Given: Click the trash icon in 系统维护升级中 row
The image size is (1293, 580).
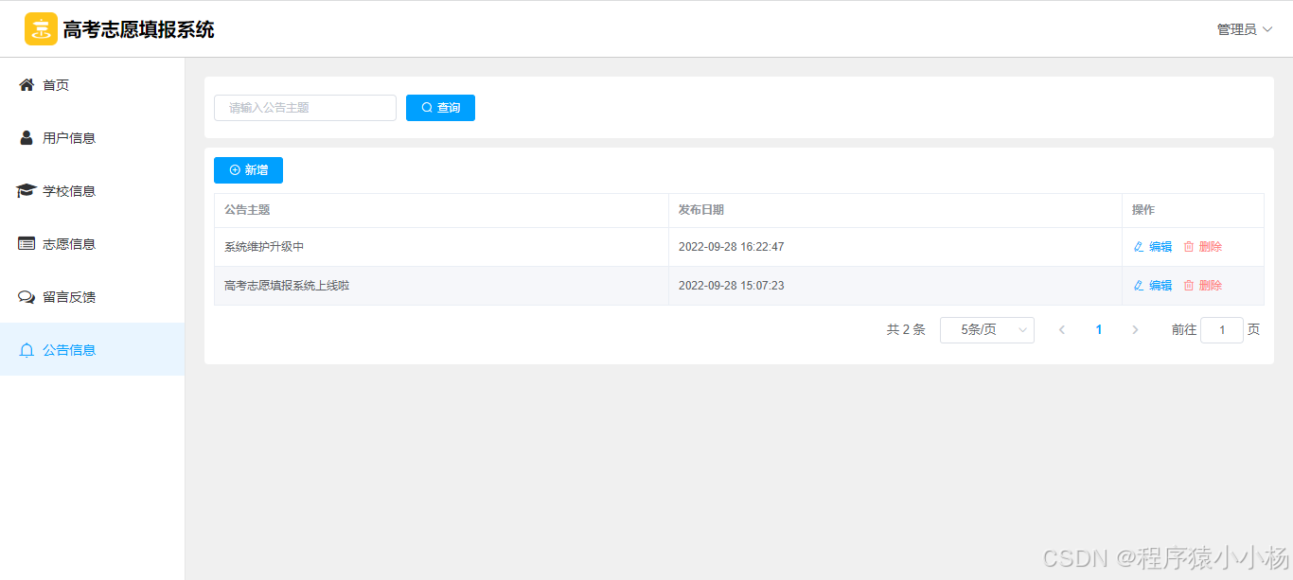Looking at the screenshot, I should click(x=1189, y=247).
